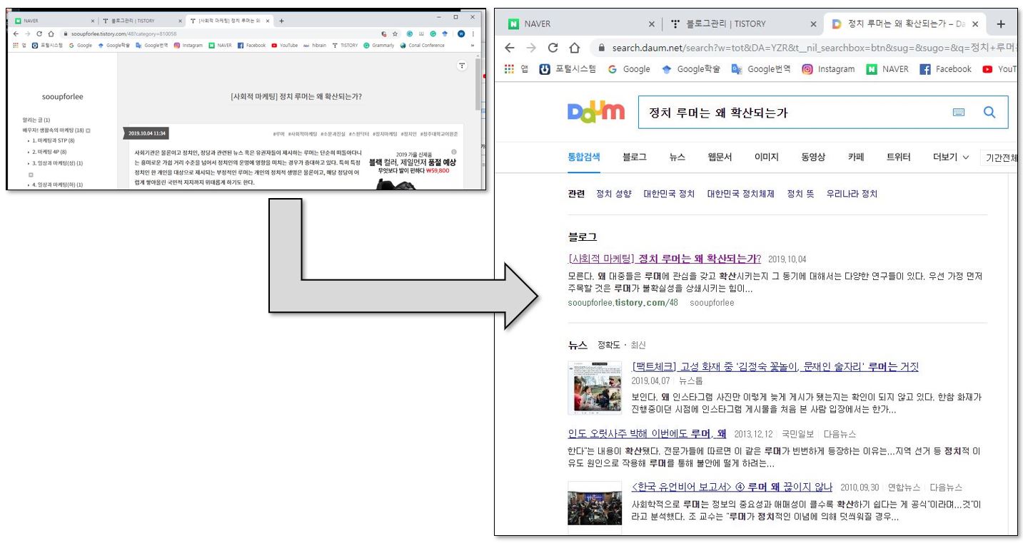Click the ad info icon beside the banner
Viewport: 1023px width, 543px height.
click(x=454, y=152)
